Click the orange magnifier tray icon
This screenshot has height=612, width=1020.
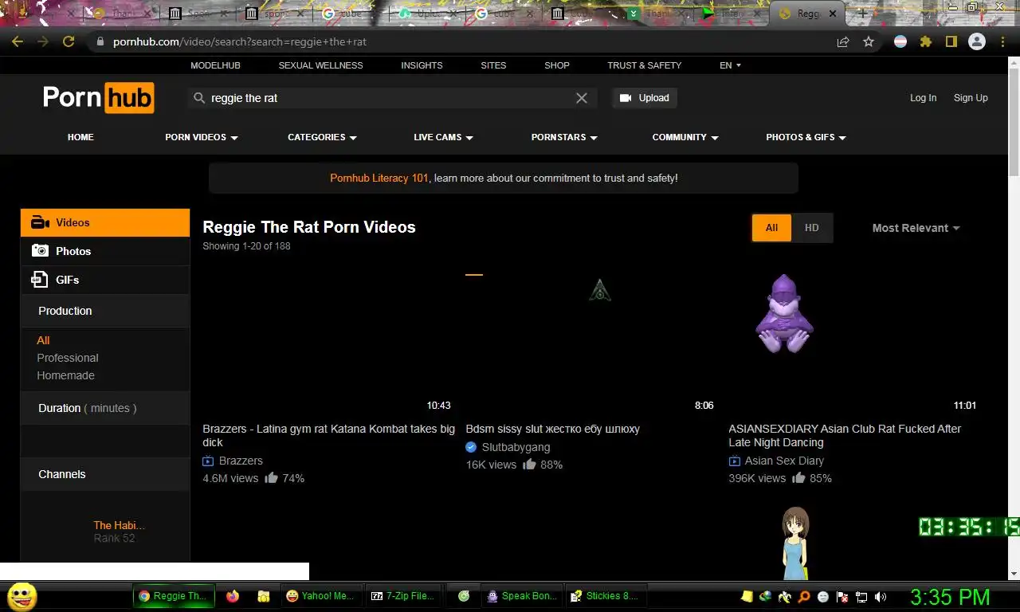[x=804, y=596]
